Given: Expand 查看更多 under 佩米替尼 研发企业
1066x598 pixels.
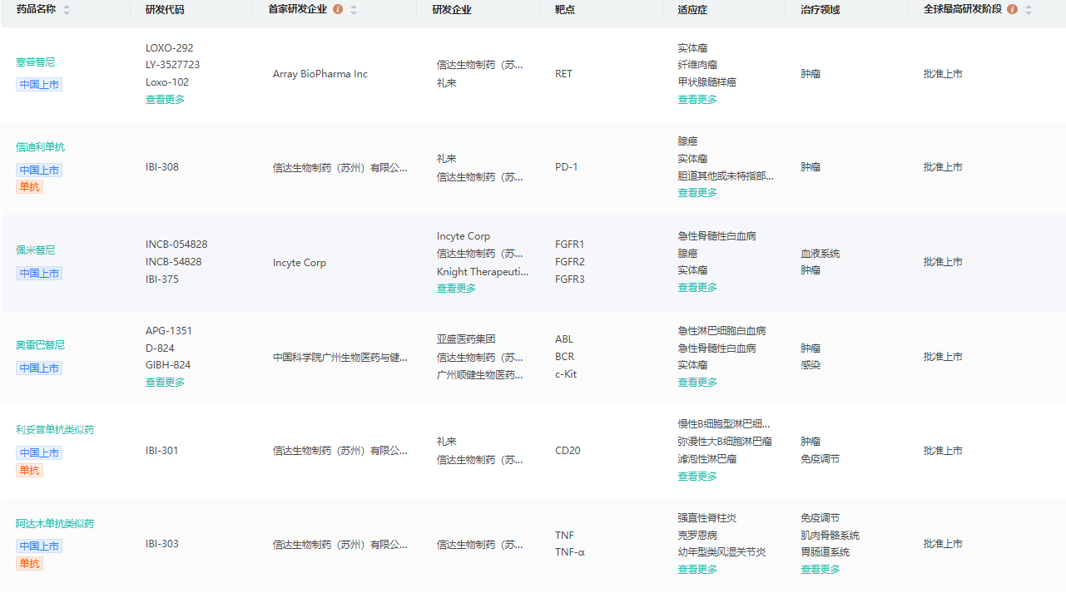Looking at the screenshot, I should click(x=456, y=289).
